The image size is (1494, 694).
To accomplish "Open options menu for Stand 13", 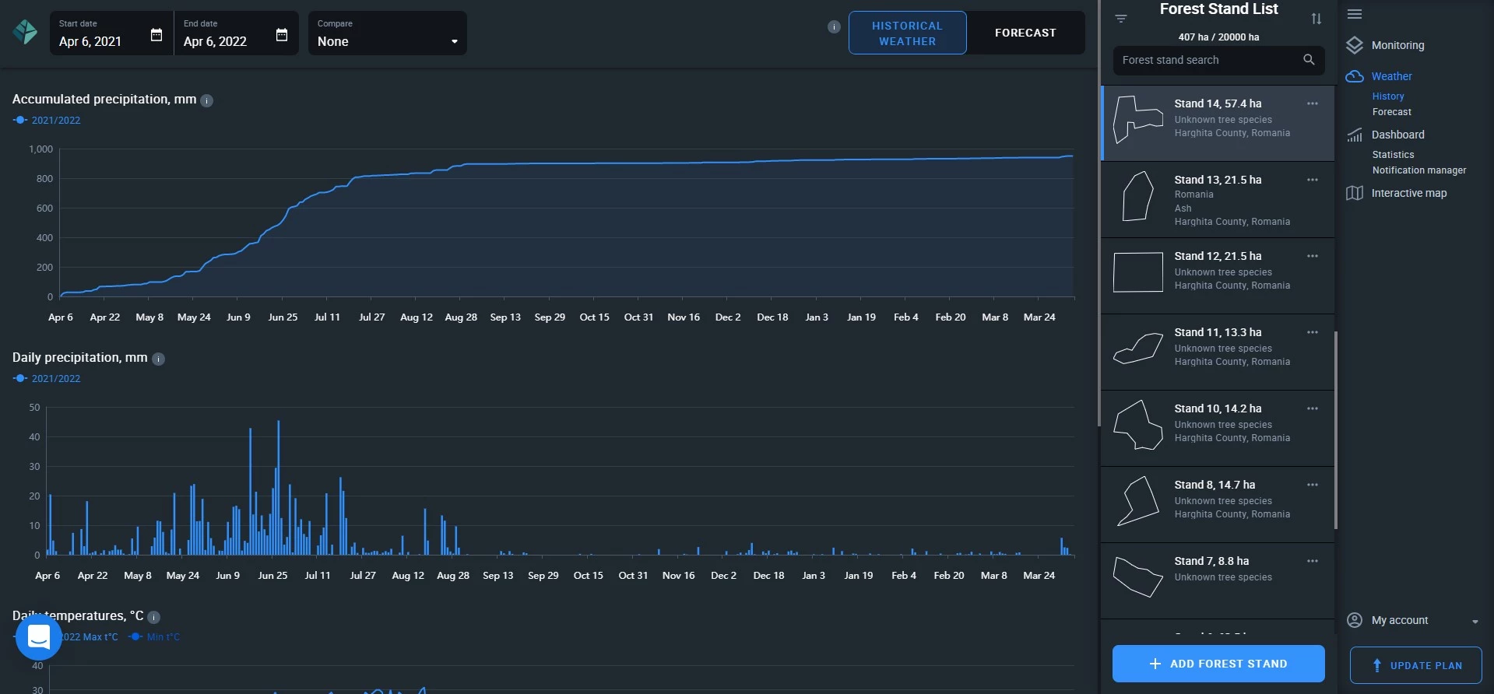I will coord(1313,180).
